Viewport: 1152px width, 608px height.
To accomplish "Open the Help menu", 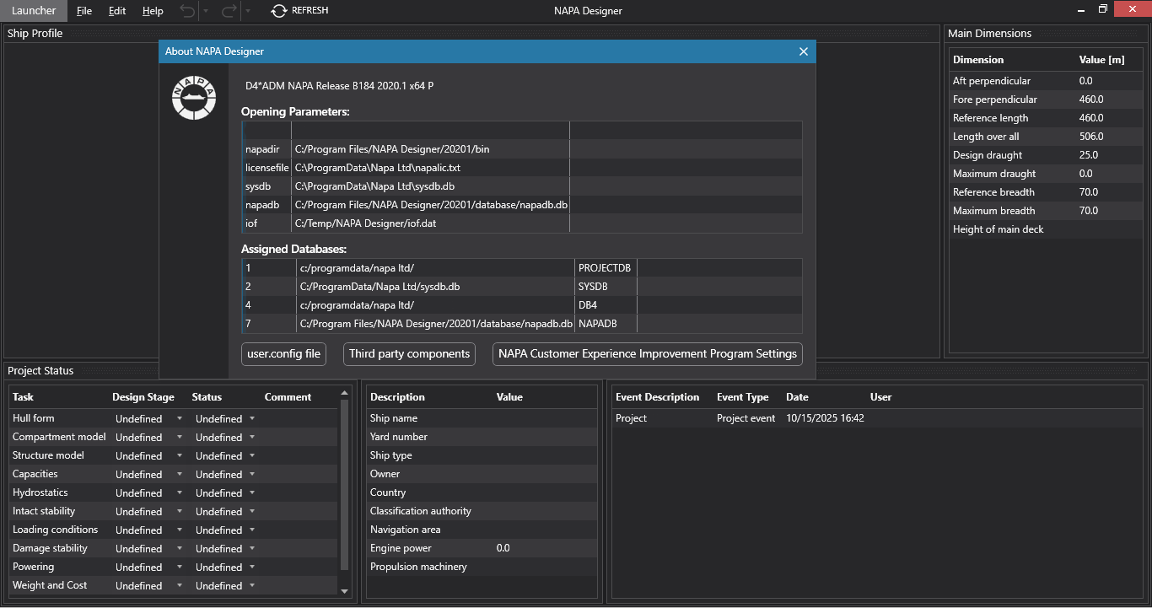I will (x=153, y=11).
